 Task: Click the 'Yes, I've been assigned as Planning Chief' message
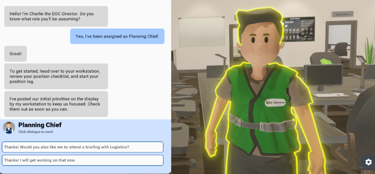tap(117, 36)
